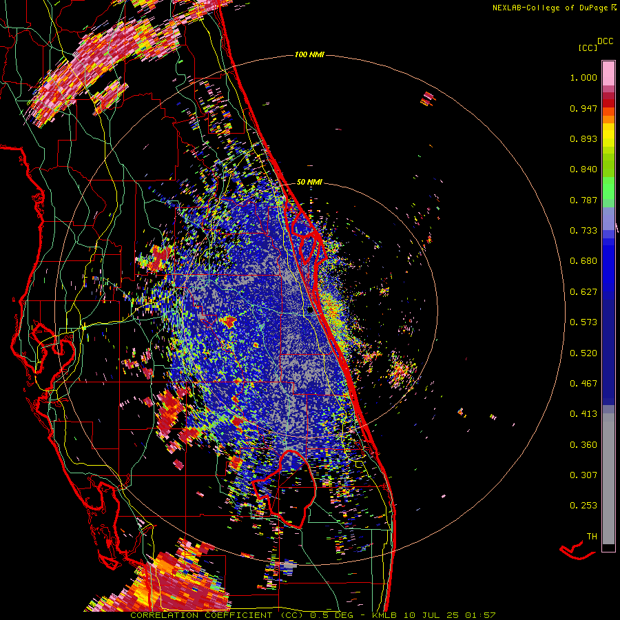Click the 0.840 value on the scale

583,169
